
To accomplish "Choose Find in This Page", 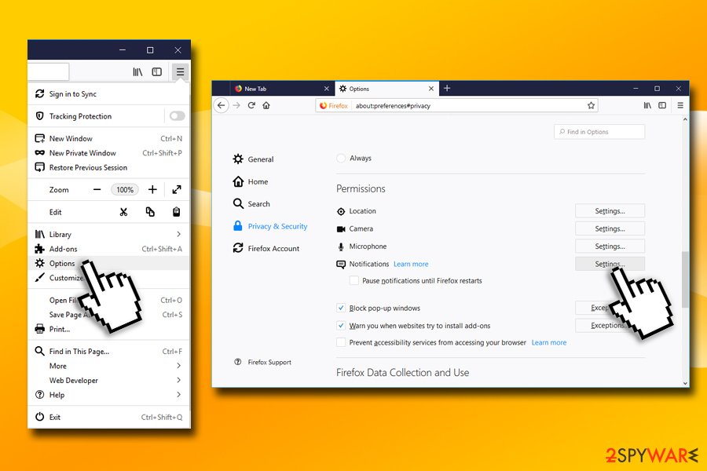I will tap(108, 351).
